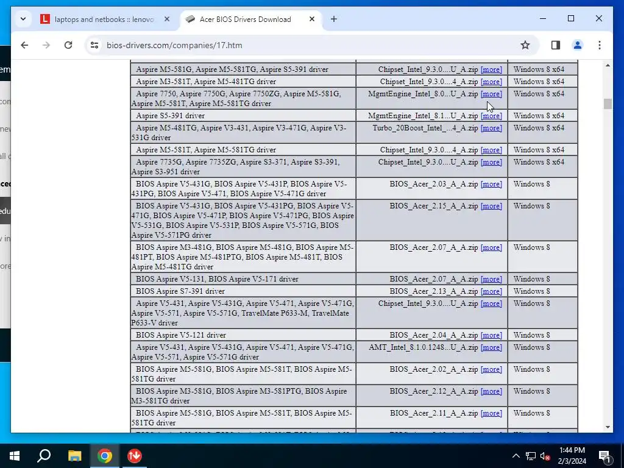Open network status tray icon
Image resolution: width=624 pixels, height=468 pixels.
[531, 456]
